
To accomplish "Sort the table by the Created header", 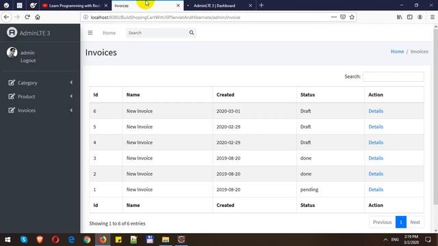I will tap(255, 95).
